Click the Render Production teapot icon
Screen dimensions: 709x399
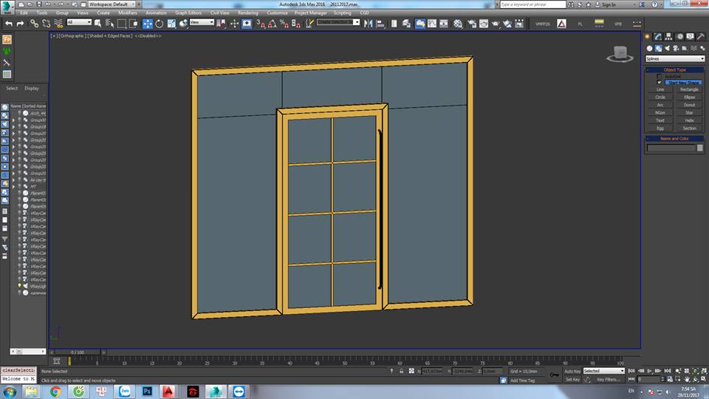click(496, 24)
